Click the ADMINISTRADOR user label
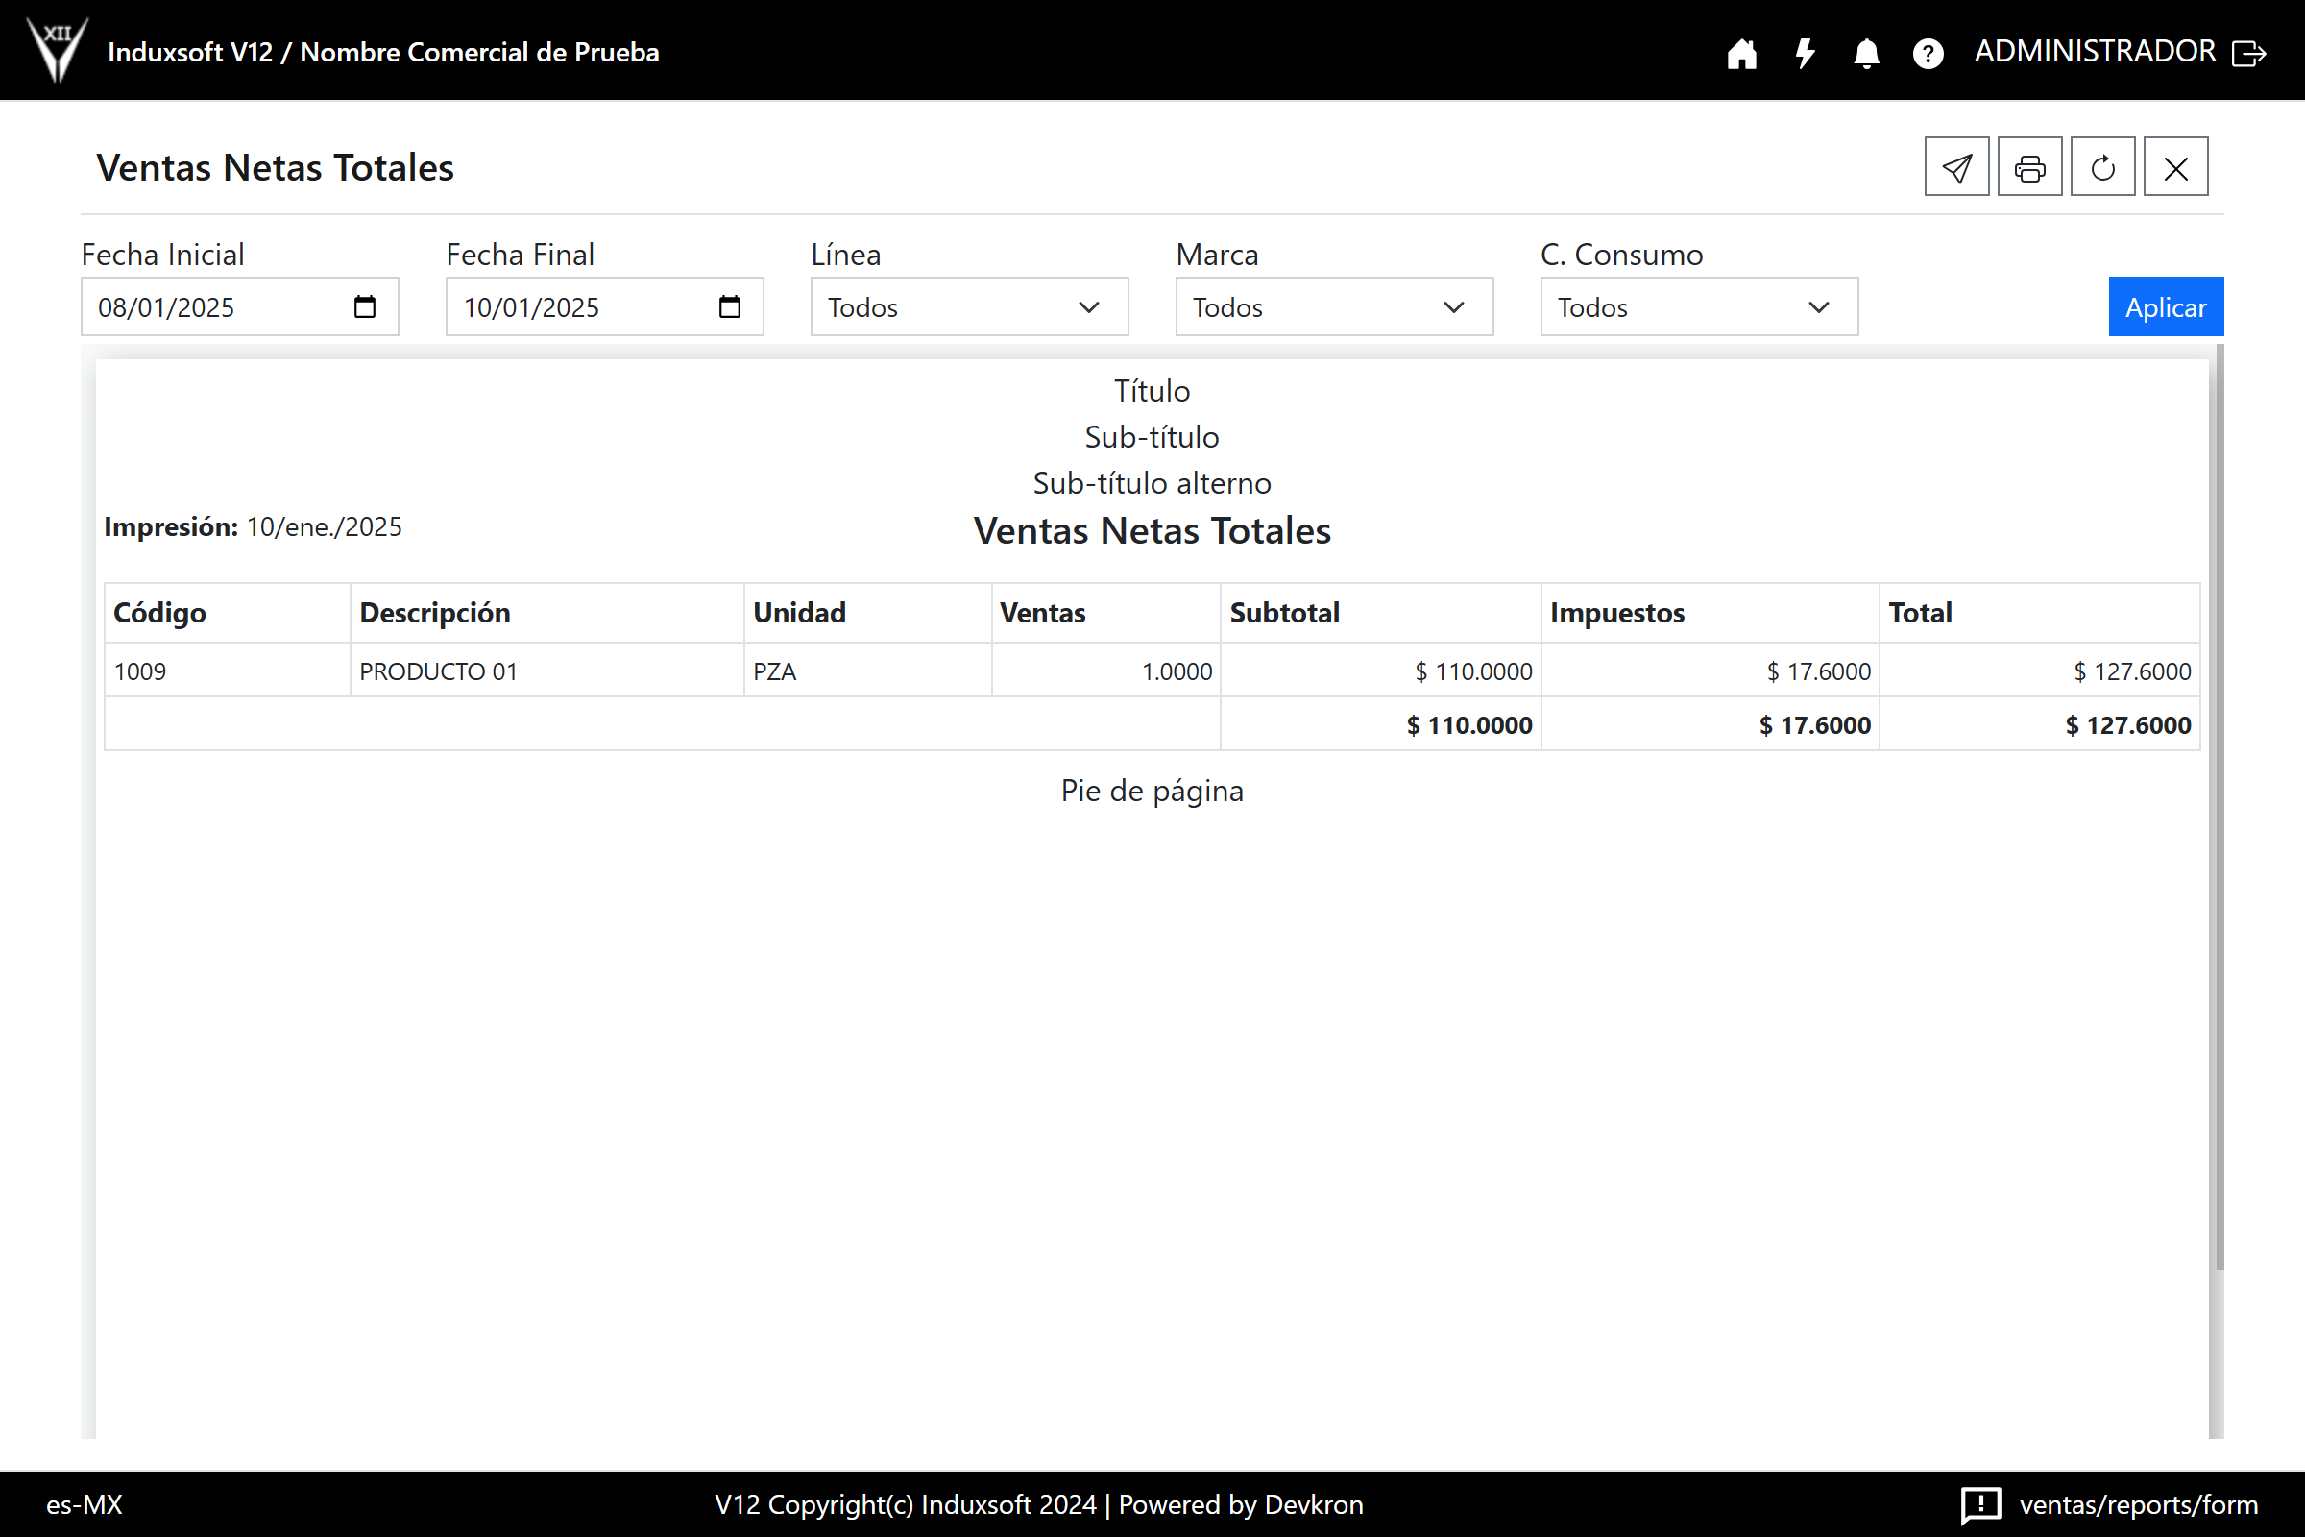 click(x=2095, y=51)
